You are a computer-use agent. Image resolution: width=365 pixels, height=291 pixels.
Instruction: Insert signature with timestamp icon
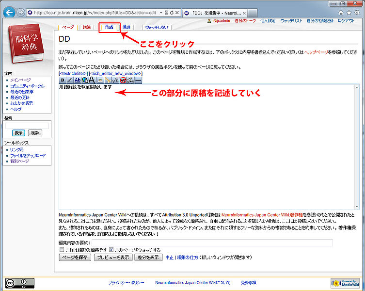[x=131, y=80]
